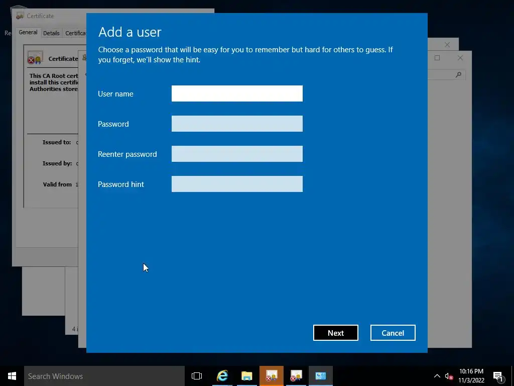Launch Internet Explorer from taskbar
This screenshot has height=386, width=514.
click(x=222, y=376)
